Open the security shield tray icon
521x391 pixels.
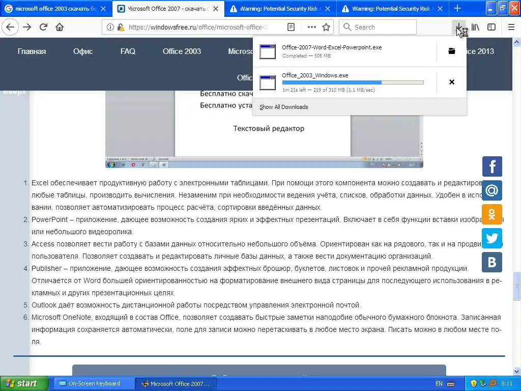pyautogui.click(x=474, y=383)
